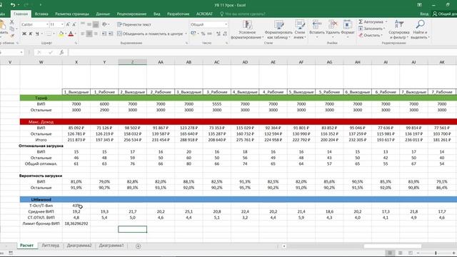The height and width of the screenshot is (257, 457).
Task: Click the fx Insert Function icon
Action: click(x=61, y=52)
